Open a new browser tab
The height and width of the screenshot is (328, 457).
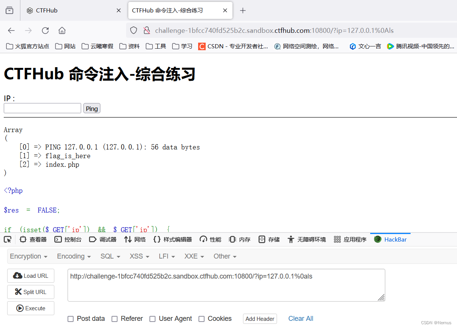click(x=243, y=11)
